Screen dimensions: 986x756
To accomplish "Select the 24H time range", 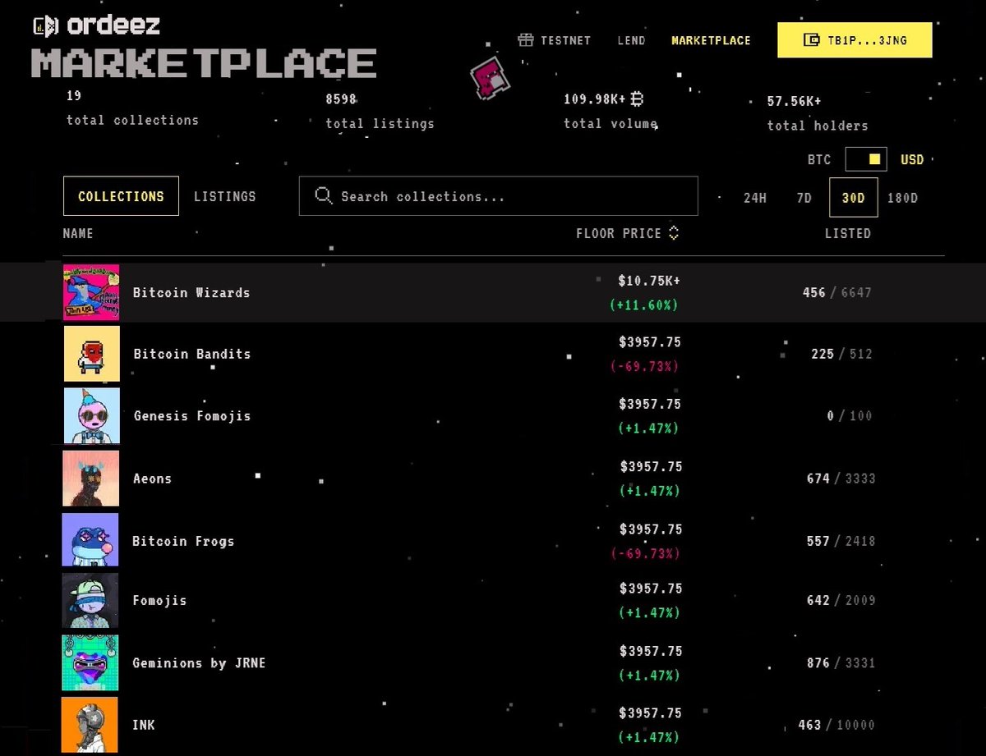I will [755, 198].
